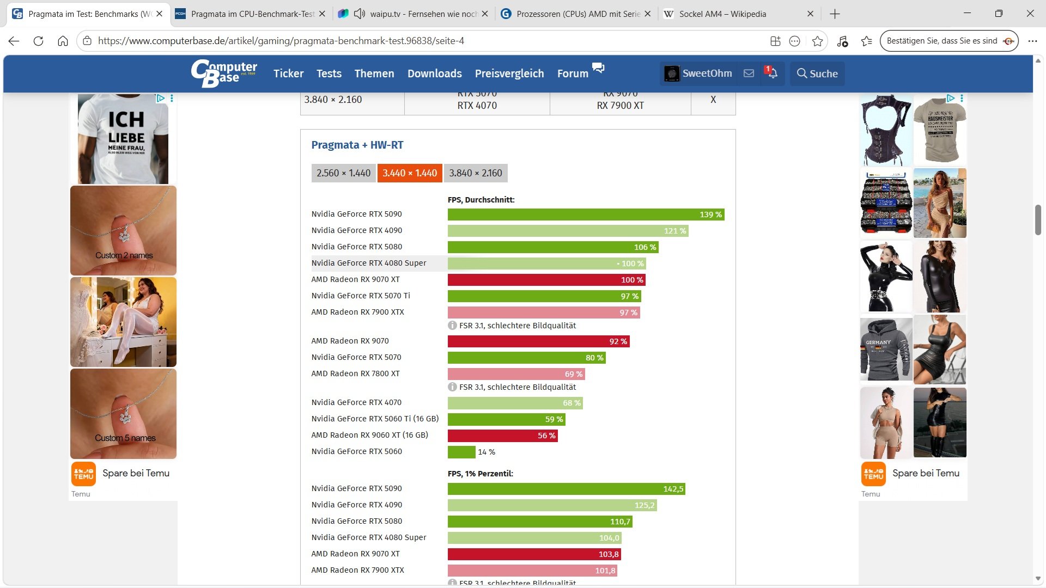Add this page to favorites
The image size is (1046, 588).
[817, 41]
